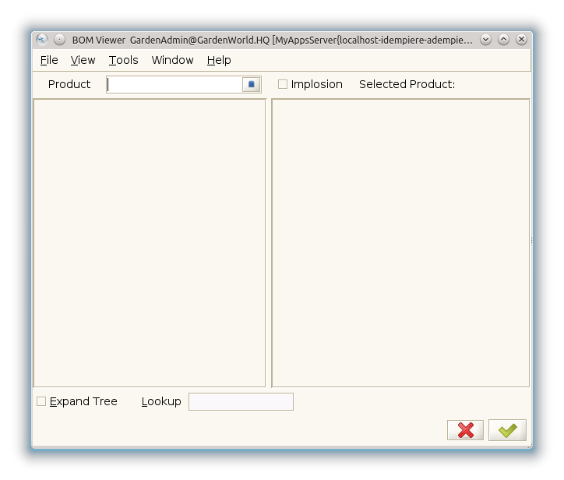The height and width of the screenshot is (480, 564).
Task: Open the Window menu
Action: pos(172,60)
